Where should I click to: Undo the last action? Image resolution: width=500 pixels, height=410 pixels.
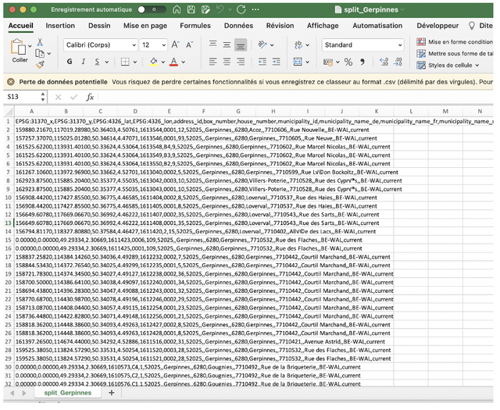(x=220, y=9)
